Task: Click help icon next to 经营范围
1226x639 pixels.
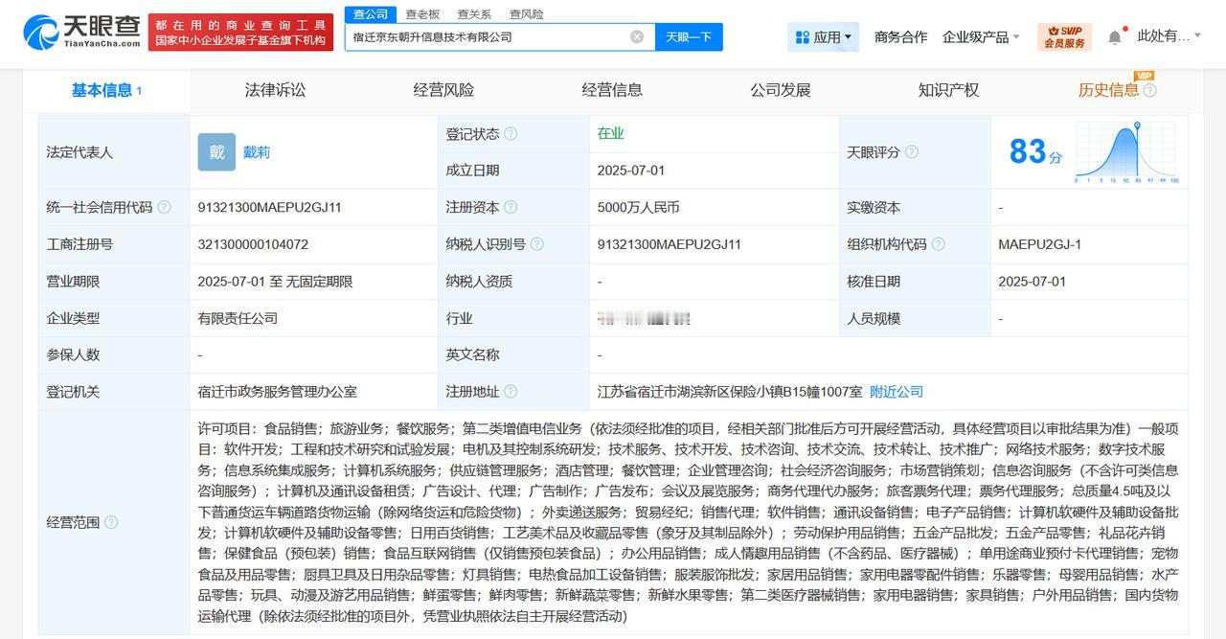Action: click(111, 522)
